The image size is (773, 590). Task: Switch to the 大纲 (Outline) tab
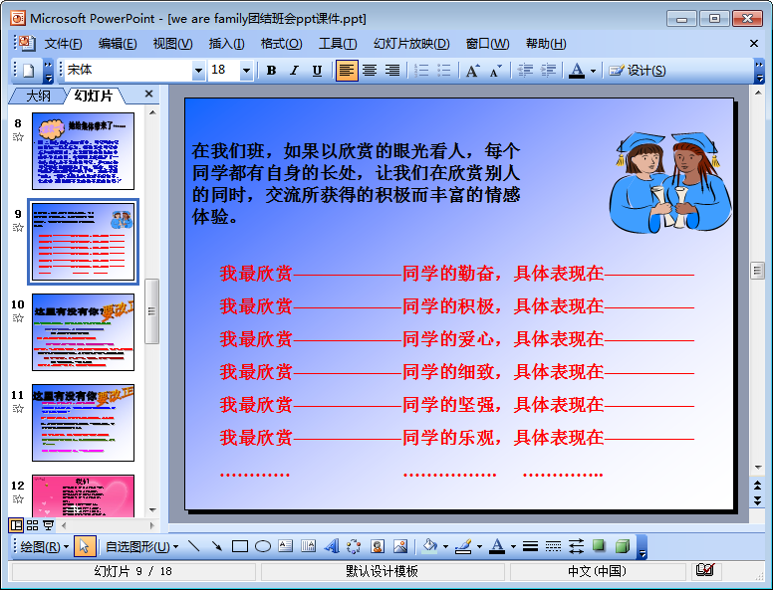pos(38,96)
